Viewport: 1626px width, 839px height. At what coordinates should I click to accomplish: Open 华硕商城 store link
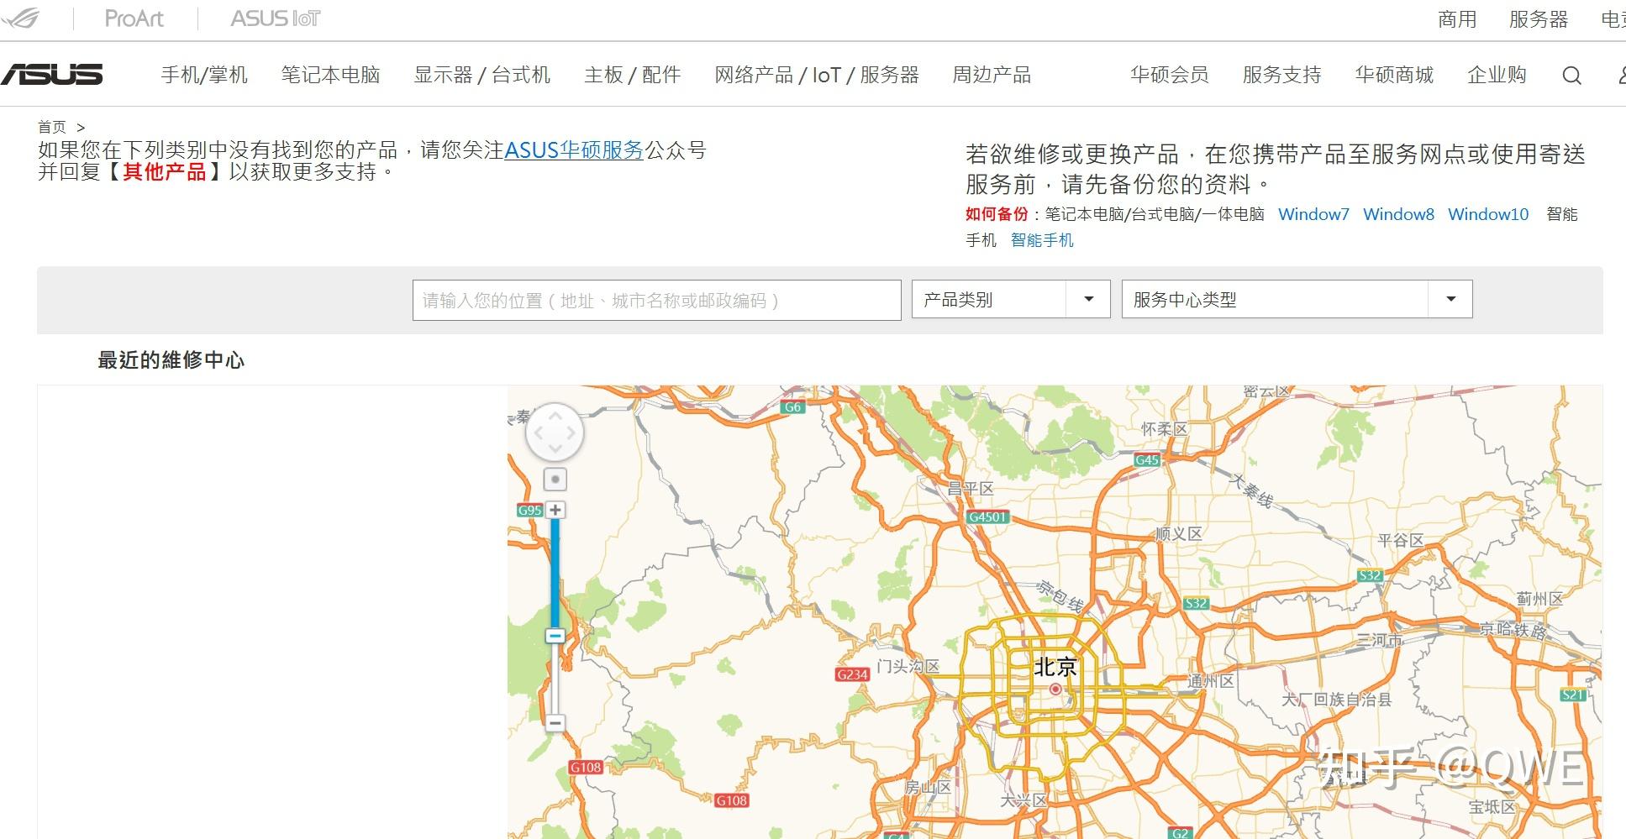coord(1394,75)
